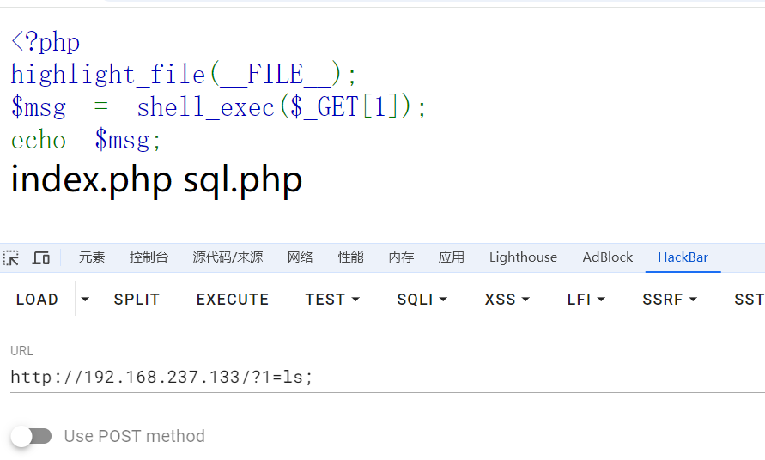The height and width of the screenshot is (460, 765).
Task: Select the Lighthouse tab
Action: (523, 257)
